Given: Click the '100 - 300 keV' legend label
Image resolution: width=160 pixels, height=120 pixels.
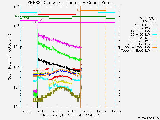Looking at the screenshot, I should [x=139, y=41].
